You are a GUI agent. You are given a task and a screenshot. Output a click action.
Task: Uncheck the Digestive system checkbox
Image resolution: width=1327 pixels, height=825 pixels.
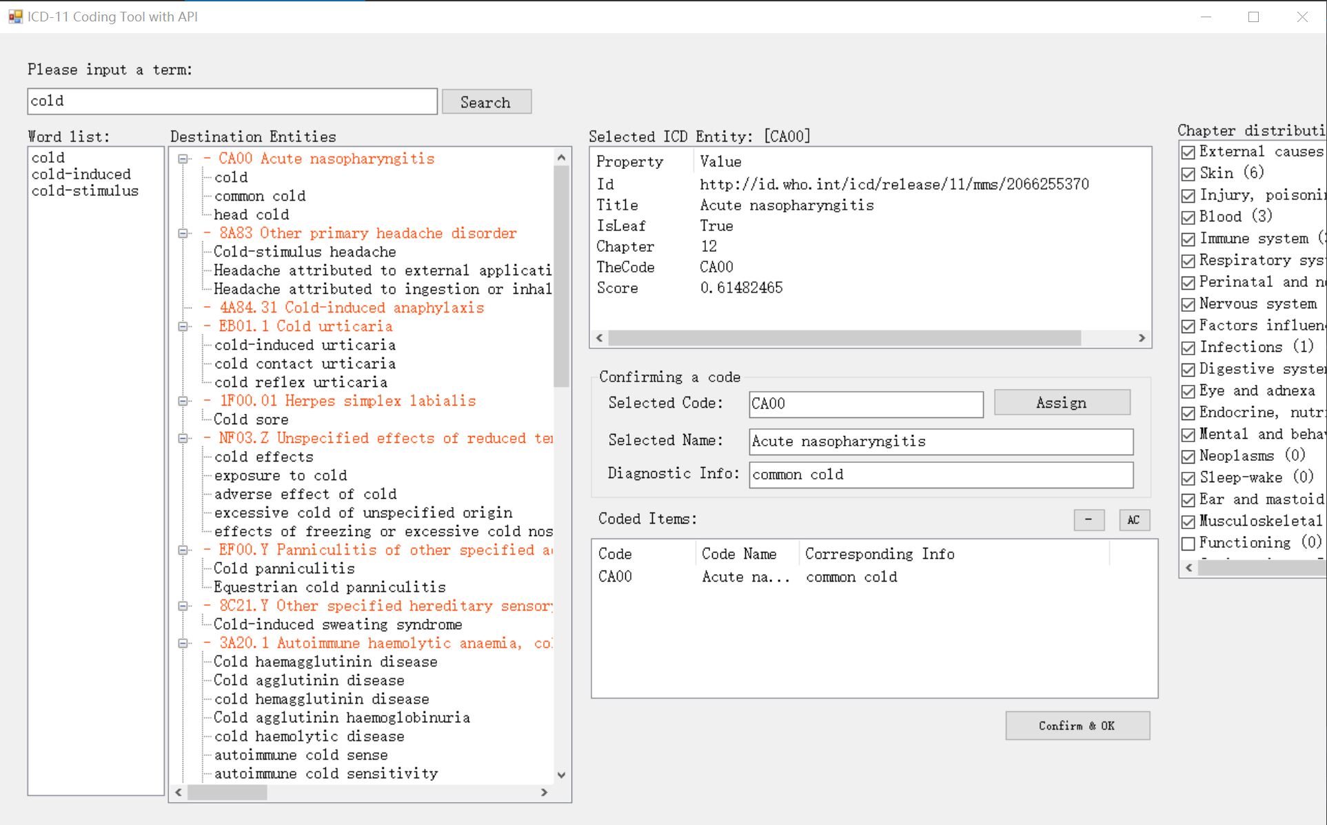1188,370
